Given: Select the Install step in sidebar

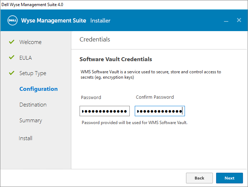Looking at the screenshot, I should coord(26,138).
